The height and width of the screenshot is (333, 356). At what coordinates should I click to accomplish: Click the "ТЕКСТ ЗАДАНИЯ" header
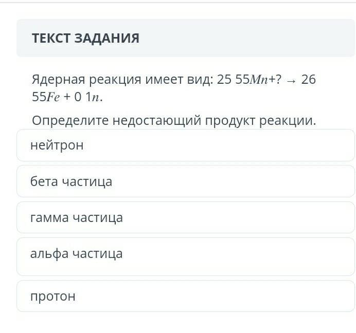85,38
